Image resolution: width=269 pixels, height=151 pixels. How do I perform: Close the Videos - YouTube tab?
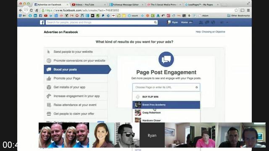pyautogui.click(x=105, y=5)
